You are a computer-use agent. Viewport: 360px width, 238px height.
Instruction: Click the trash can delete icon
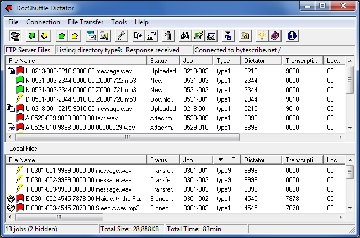click(x=168, y=36)
